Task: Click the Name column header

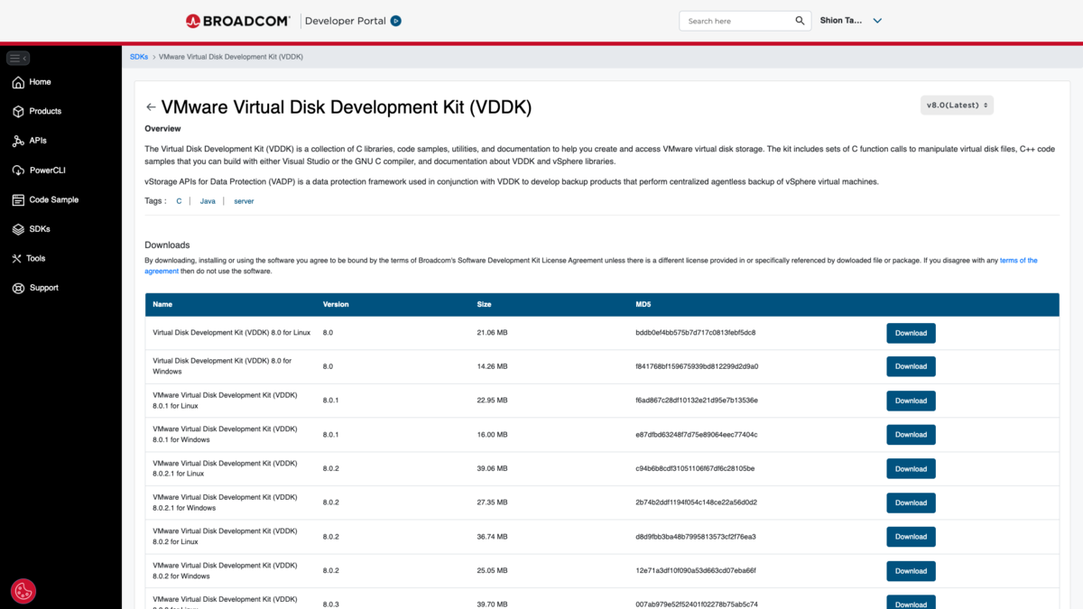Action: tap(162, 304)
